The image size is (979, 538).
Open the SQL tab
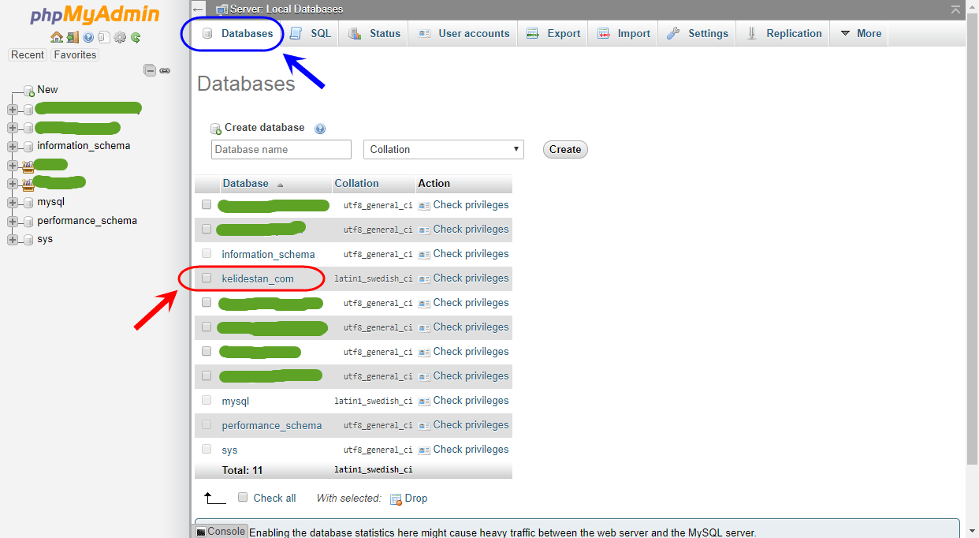pyautogui.click(x=311, y=33)
